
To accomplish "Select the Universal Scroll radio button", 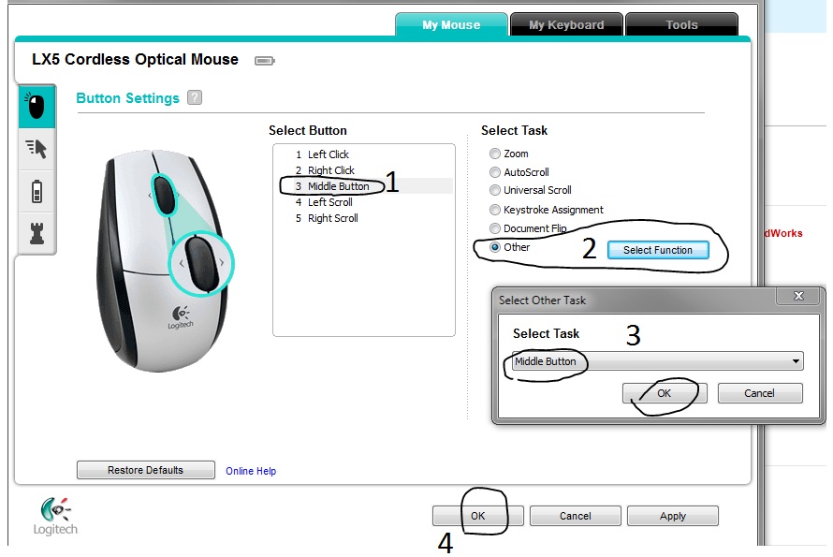I will point(494,190).
